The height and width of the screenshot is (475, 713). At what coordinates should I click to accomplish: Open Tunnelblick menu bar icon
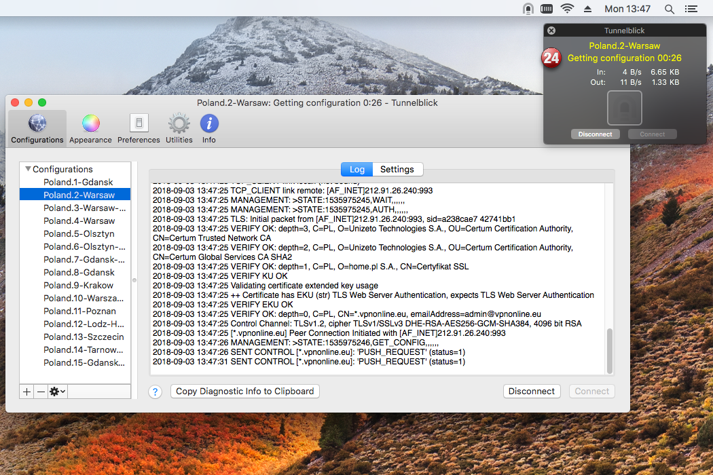pos(528,9)
